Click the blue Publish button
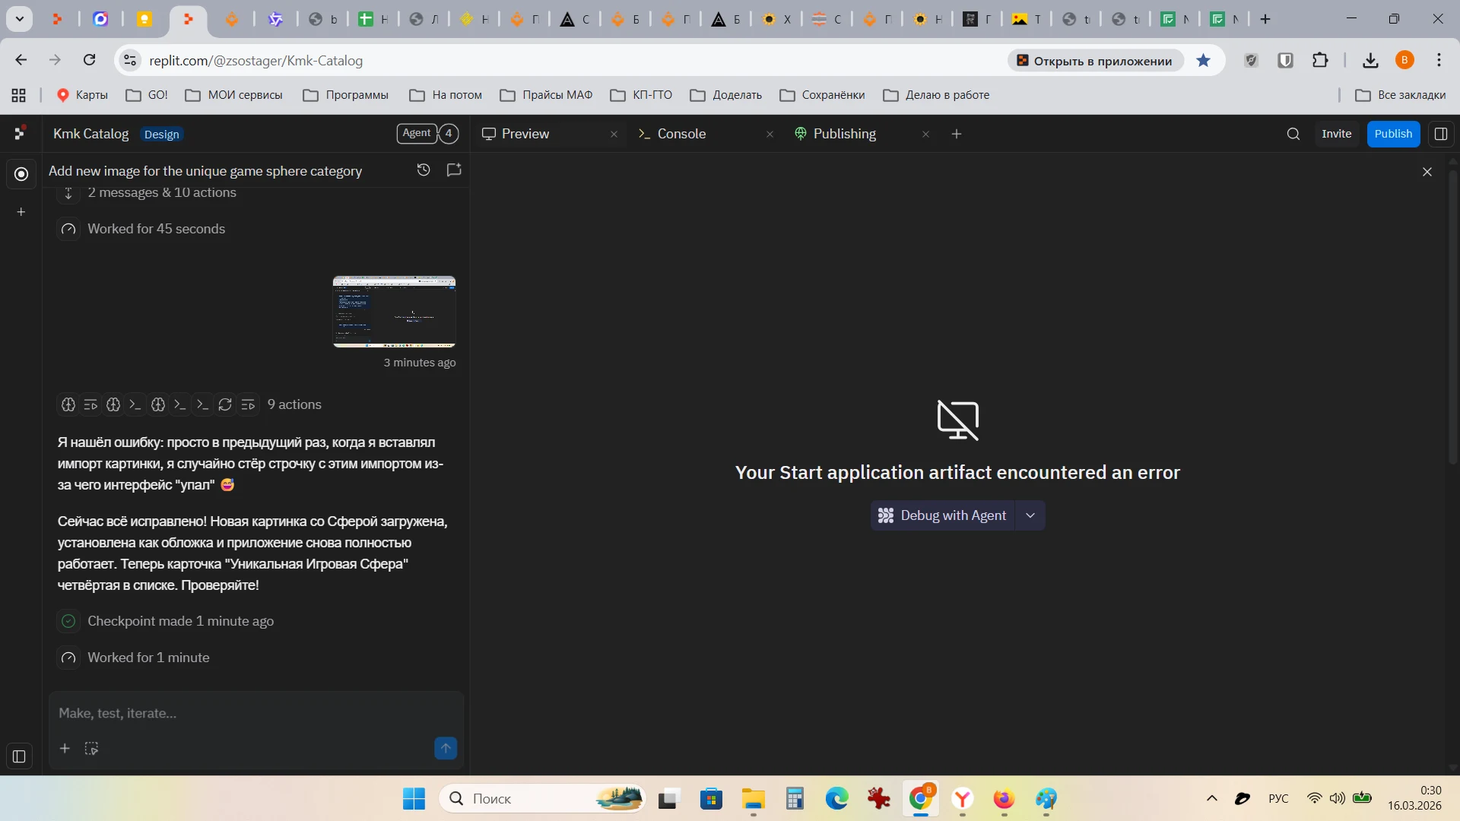This screenshot has width=1460, height=821. pos(1393,134)
